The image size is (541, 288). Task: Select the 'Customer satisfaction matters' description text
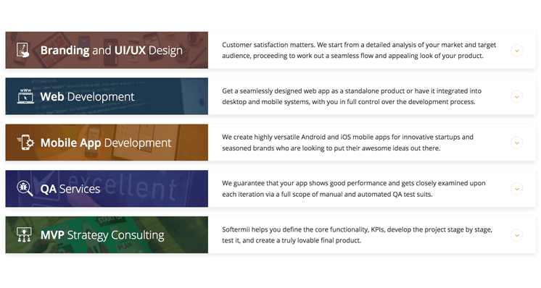359,50
